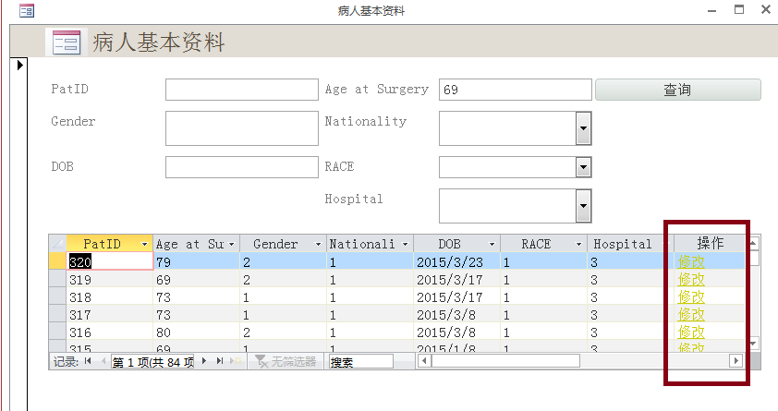Click 修改 link for PatID 317
Screen dimensions: 778x411
pyautogui.click(x=691, y=314)
